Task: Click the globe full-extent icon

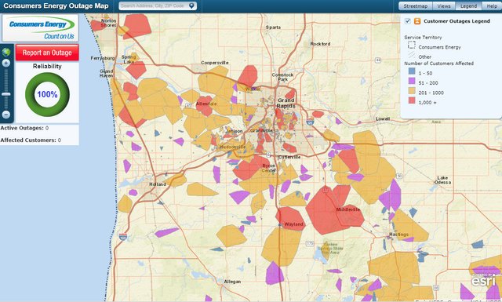Action: point(6,52)
